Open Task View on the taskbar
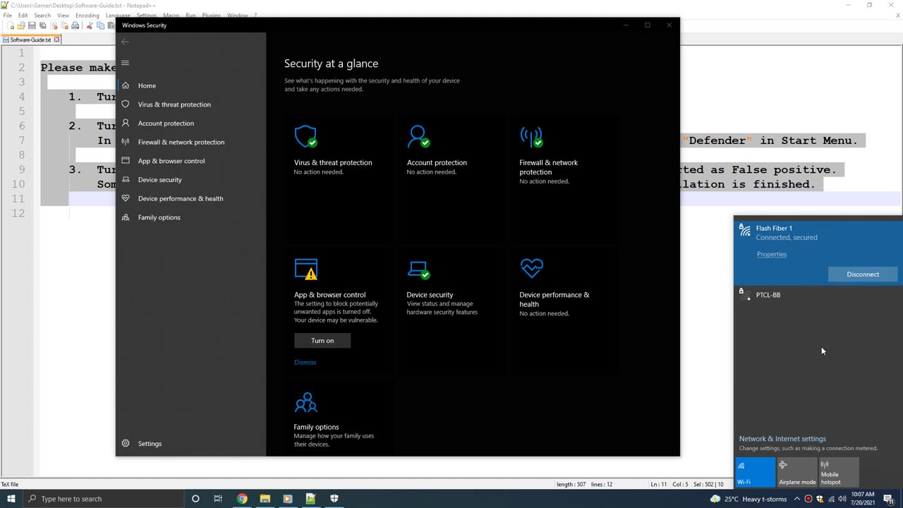The image size is (903, 508). [x=218, y=499]
